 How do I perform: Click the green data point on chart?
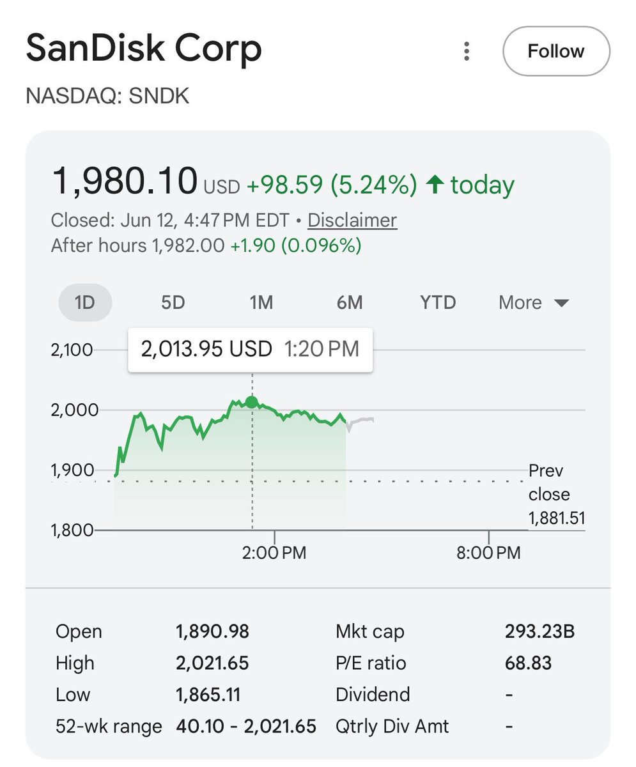click(252, 402)
